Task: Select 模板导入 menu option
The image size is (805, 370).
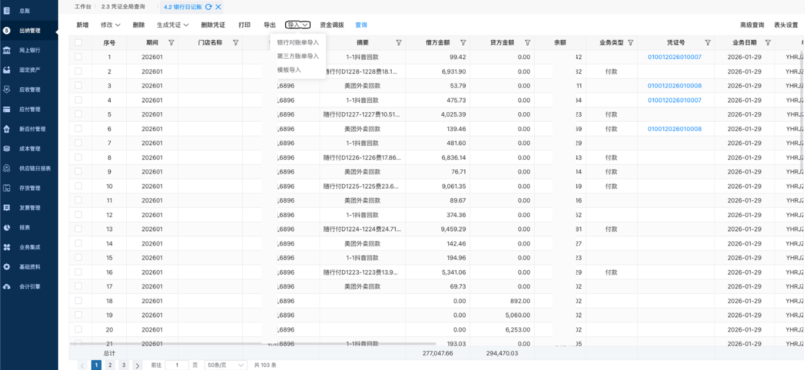Action: click(289, 70)
